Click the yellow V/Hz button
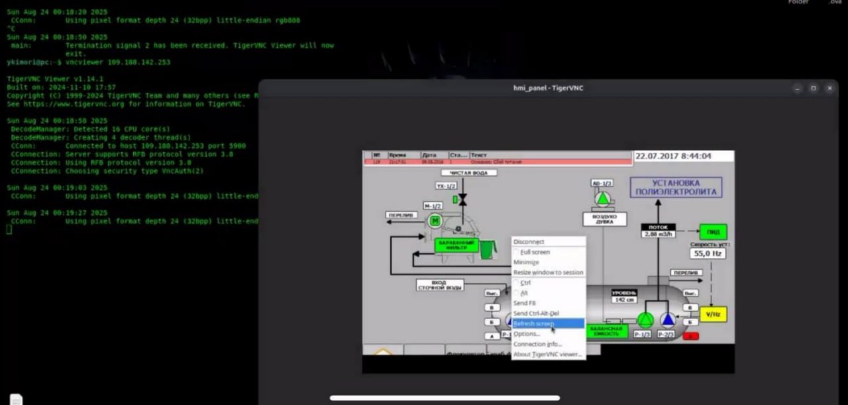 pos(714,314)
